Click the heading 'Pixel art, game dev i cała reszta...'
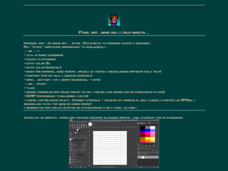 [x=114, y=33]
